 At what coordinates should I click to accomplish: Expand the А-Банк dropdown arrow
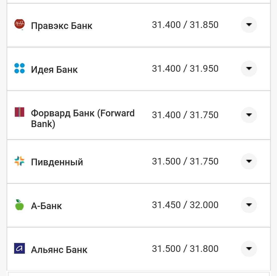249,205
